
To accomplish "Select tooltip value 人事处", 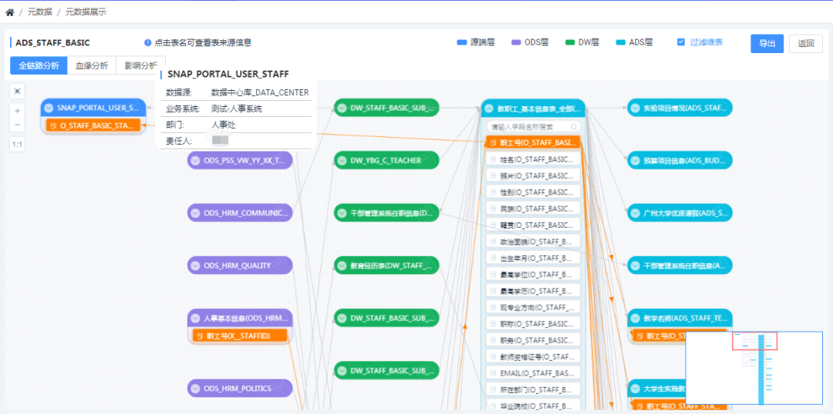I will point(223,125).
